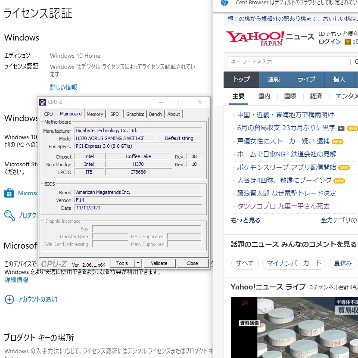Click the Chipset value Coffee Lake
This screenshot has height=358, width=358.
138,156
